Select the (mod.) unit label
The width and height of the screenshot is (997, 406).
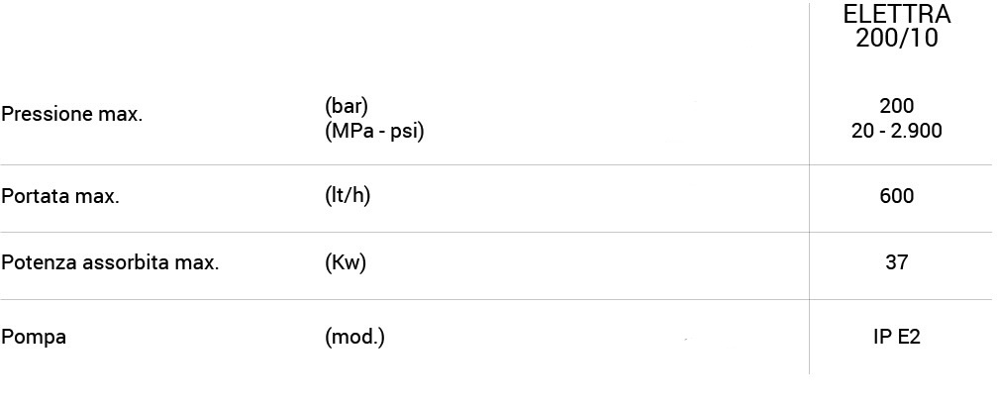pos(354,338)
